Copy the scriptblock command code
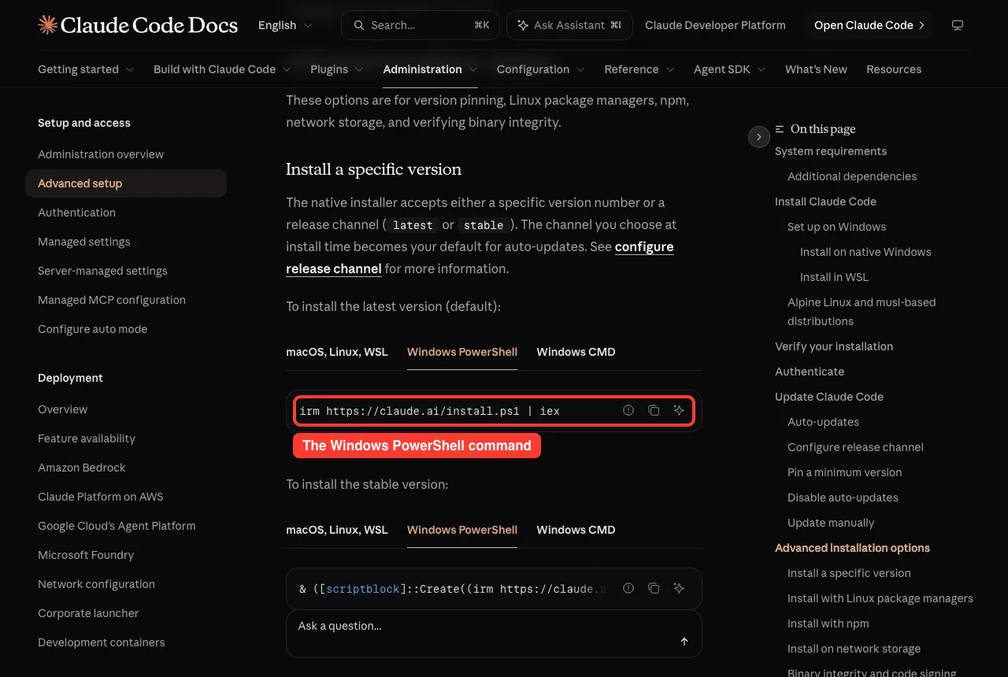 coord(654,588)
